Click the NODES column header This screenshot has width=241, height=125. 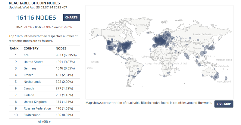pyautogui.click(x=61, y=48)
